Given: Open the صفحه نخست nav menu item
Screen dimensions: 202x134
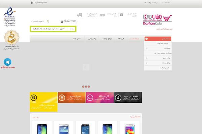Looking at the screenshot, I should [135, 39].
